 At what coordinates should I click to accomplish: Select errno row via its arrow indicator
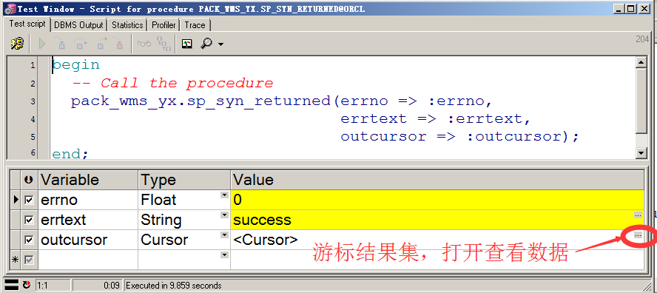16,200
